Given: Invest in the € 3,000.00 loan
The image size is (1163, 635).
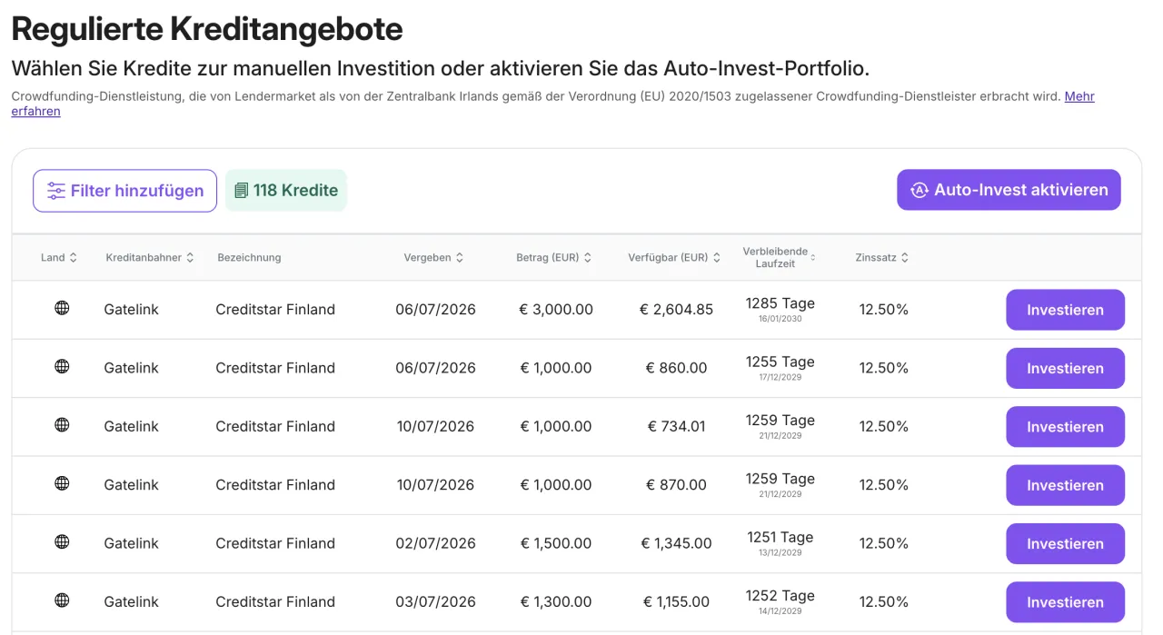Looking at the screenshot, I should [1065, 310].
